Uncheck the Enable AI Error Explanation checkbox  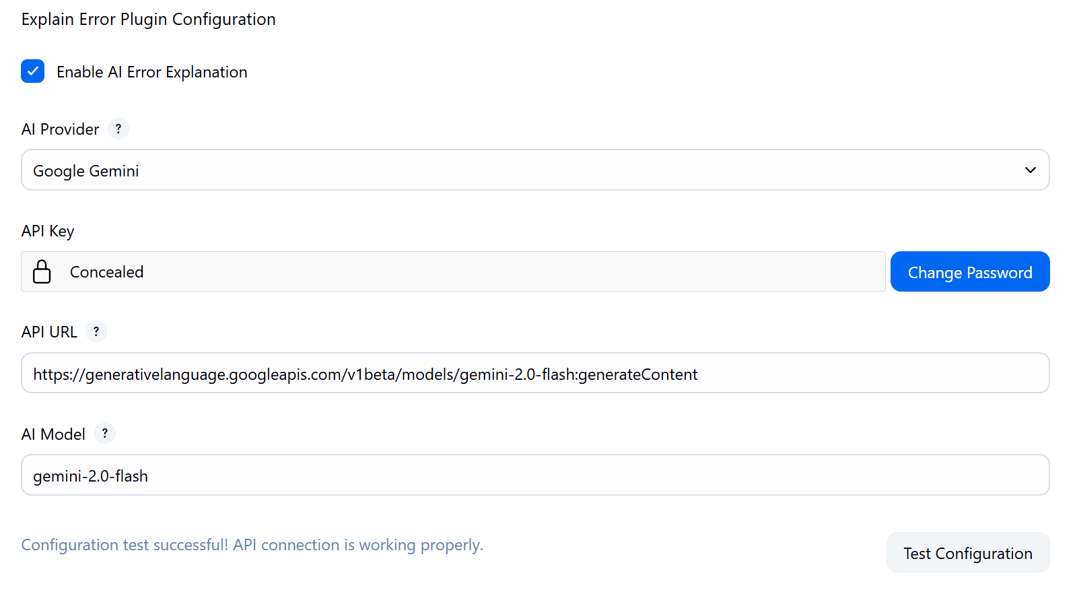(x=32, y=71)
